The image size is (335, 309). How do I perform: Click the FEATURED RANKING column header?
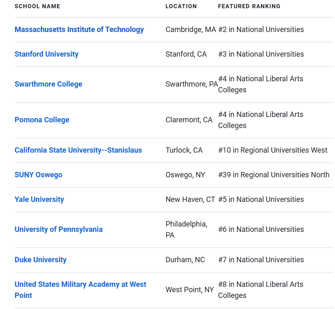coord(249,7)
